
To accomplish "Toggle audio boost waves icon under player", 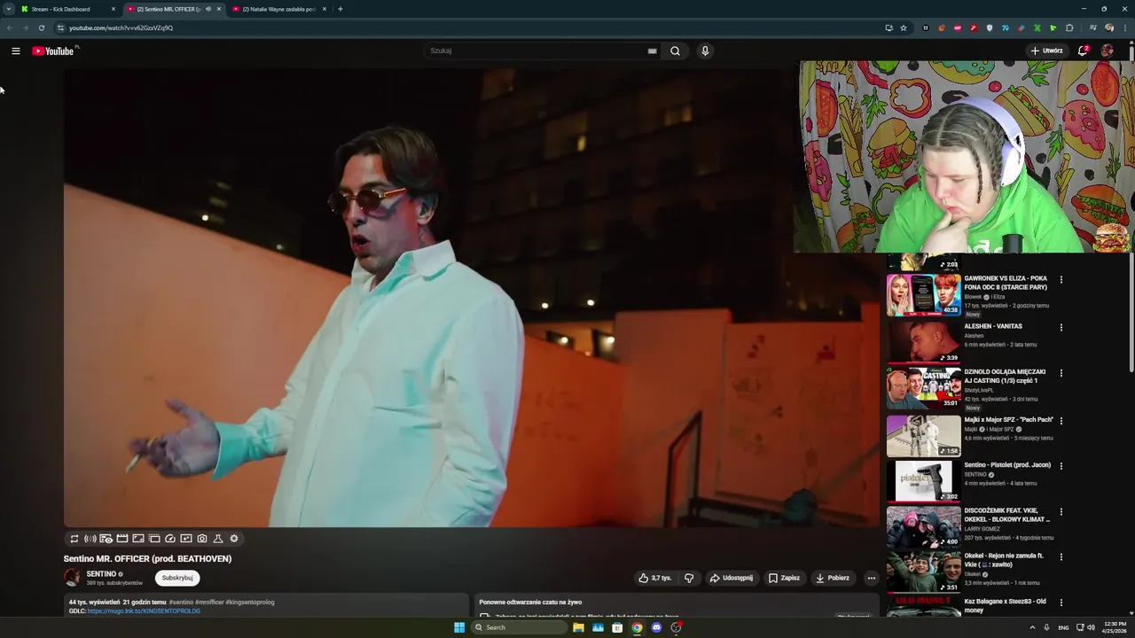I will [x=90, y=539].
